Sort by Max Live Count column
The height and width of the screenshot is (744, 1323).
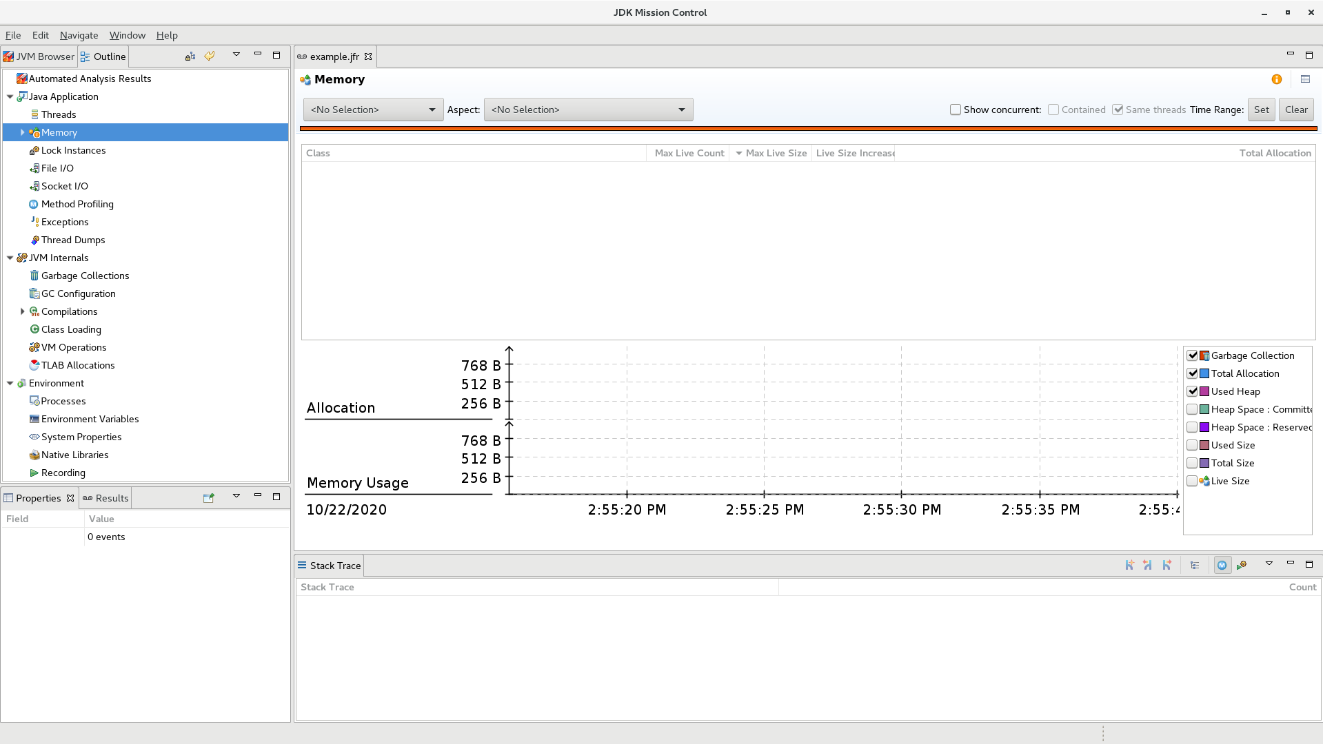coord(688,153)
